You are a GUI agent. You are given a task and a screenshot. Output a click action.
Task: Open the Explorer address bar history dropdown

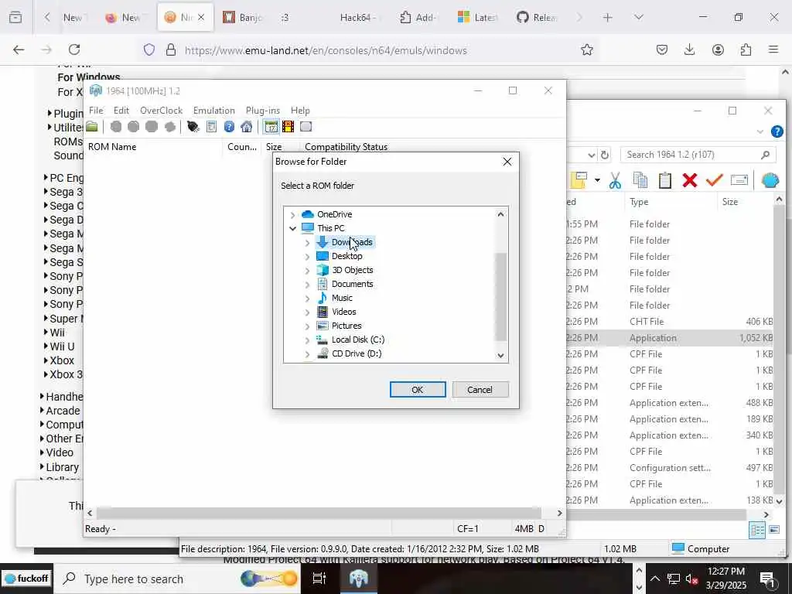(x=591, y=155)
